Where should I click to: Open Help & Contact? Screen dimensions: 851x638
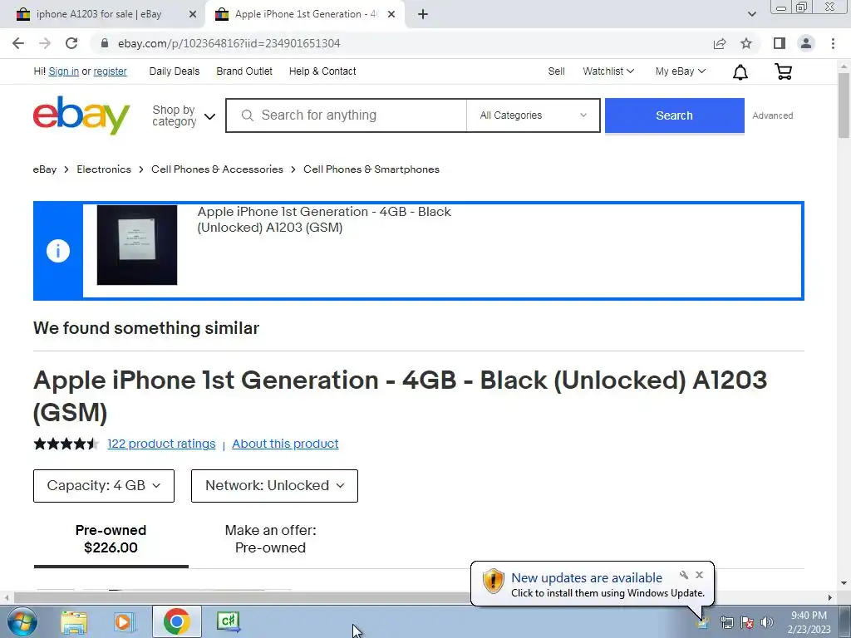[322, 71]
